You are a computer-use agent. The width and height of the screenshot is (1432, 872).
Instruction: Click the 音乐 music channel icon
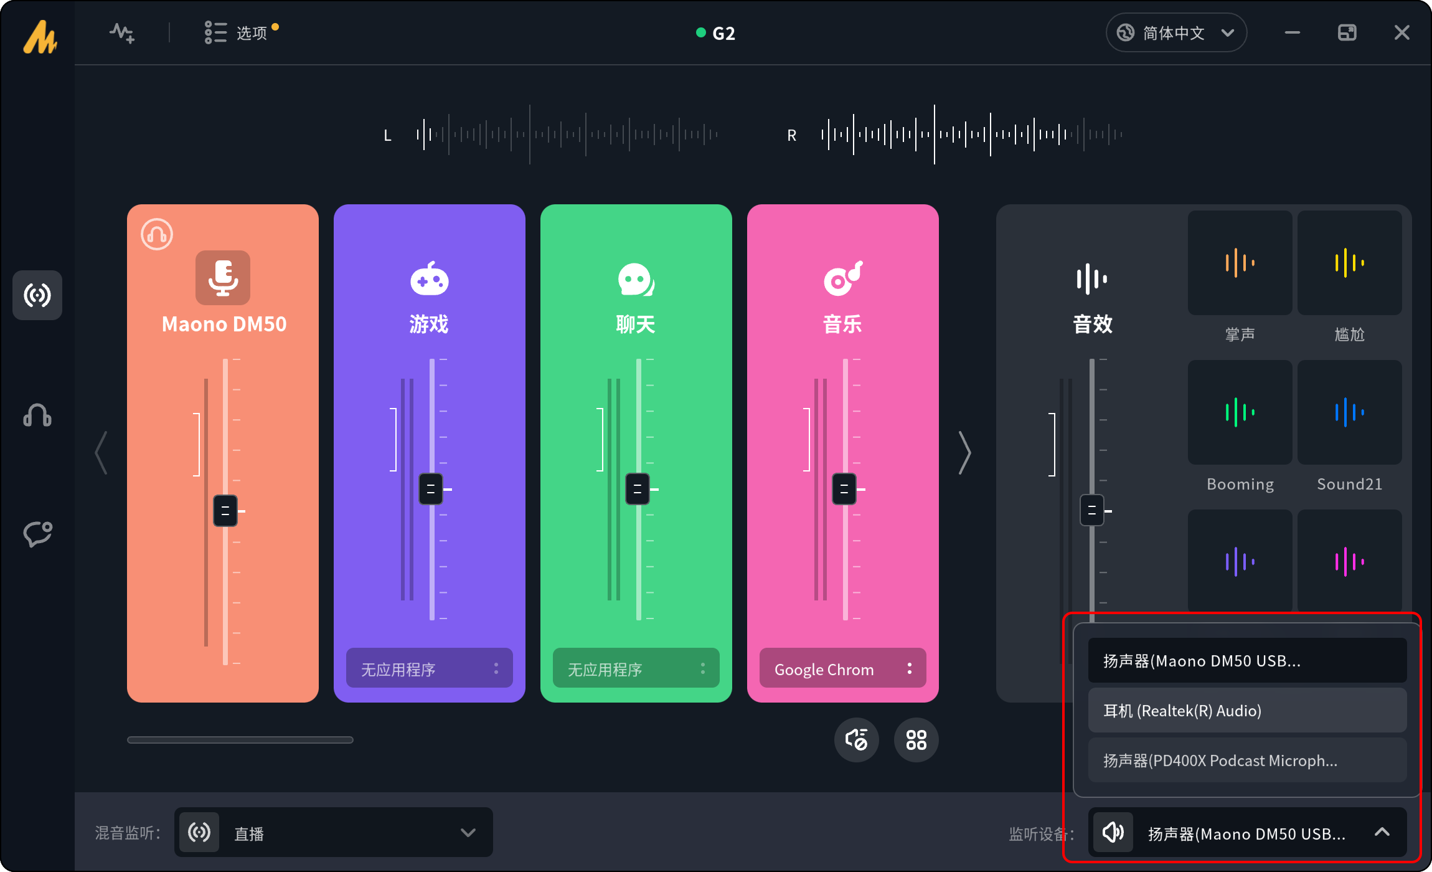click(x=842, y=279)
